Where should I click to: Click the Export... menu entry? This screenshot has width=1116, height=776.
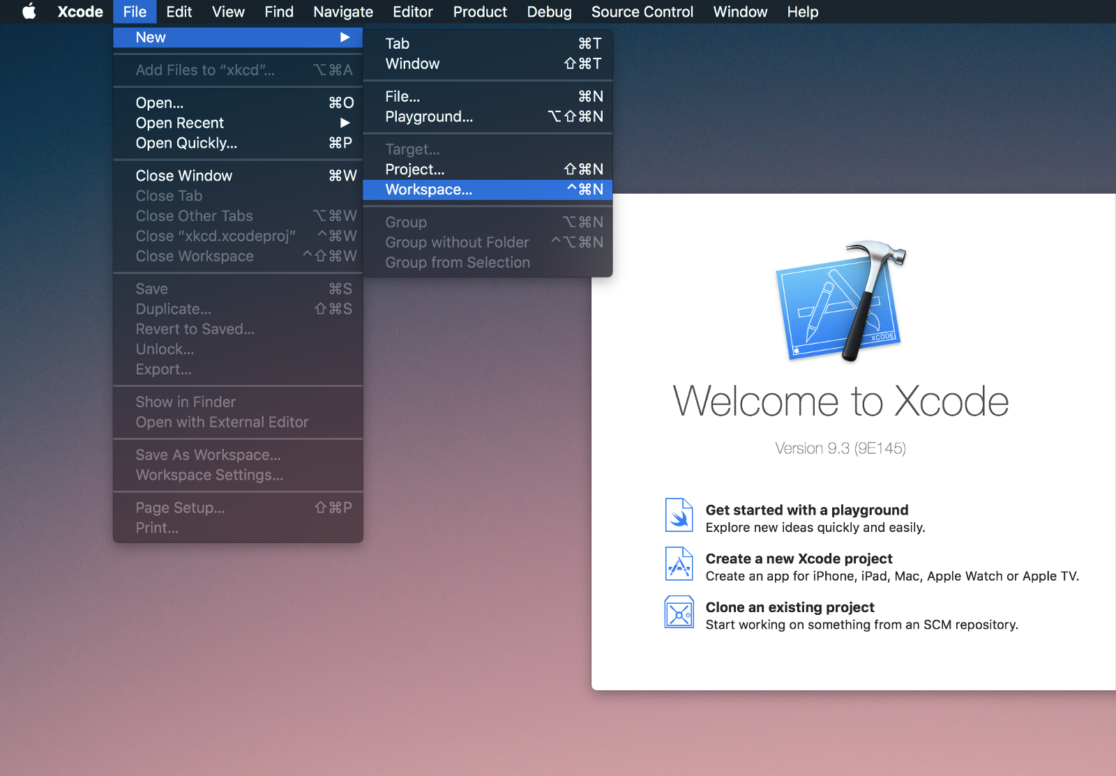[238, 370]
